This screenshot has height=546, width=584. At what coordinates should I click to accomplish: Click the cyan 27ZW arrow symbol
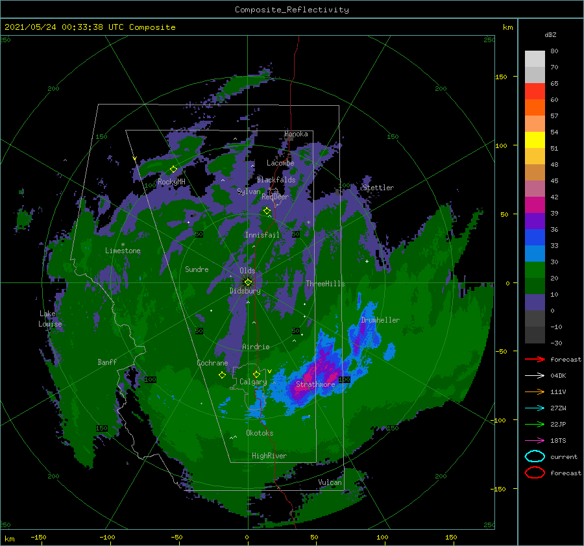(535, 408)
